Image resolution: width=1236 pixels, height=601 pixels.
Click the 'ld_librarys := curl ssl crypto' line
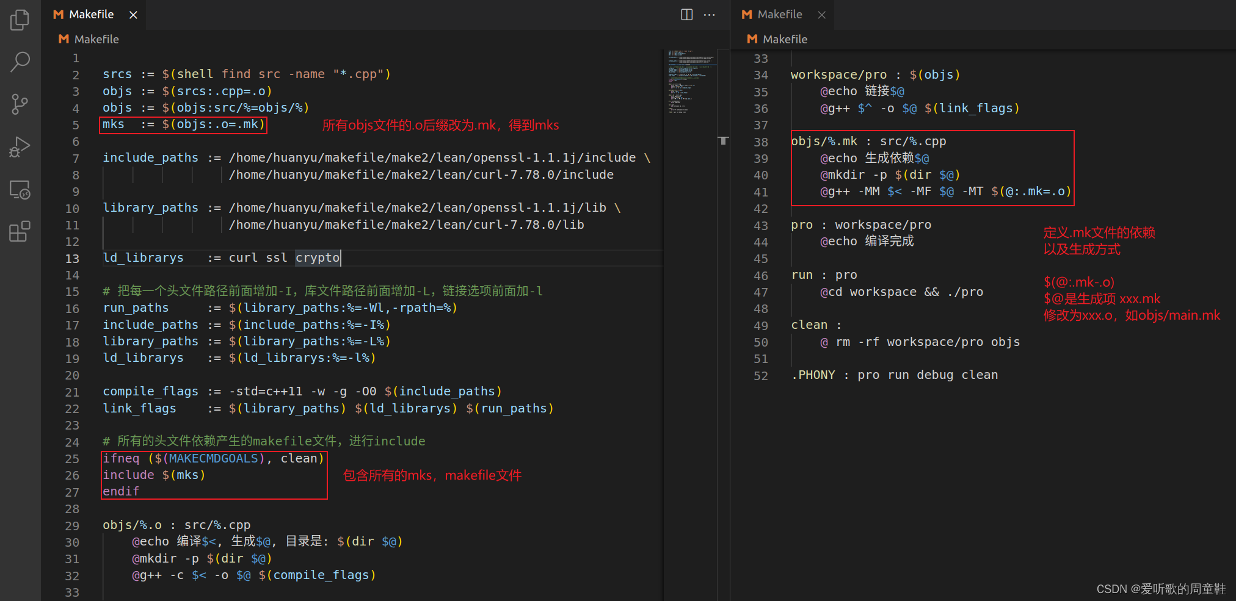coord(221,258)
